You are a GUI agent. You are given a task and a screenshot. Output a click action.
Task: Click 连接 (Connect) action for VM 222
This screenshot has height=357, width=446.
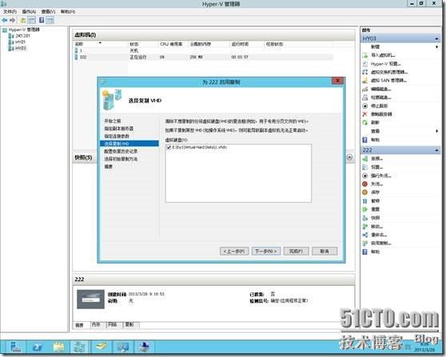(377, 159)
